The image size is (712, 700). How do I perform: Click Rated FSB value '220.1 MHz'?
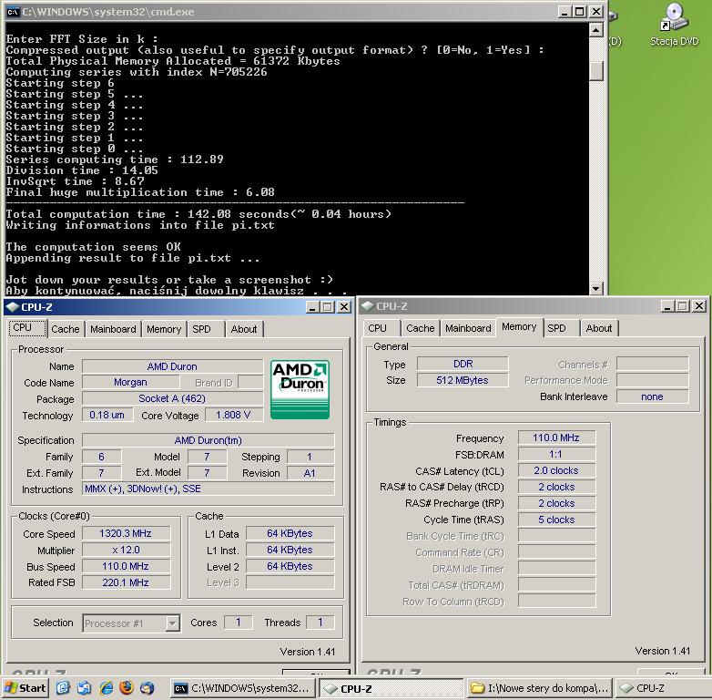[126, 582]
